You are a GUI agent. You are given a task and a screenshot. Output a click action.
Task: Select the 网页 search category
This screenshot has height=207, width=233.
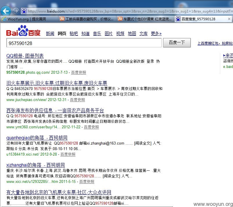62,33
